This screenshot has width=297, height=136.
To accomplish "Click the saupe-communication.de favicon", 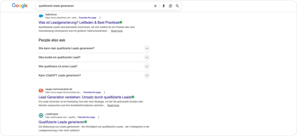I will coord(41,90).
